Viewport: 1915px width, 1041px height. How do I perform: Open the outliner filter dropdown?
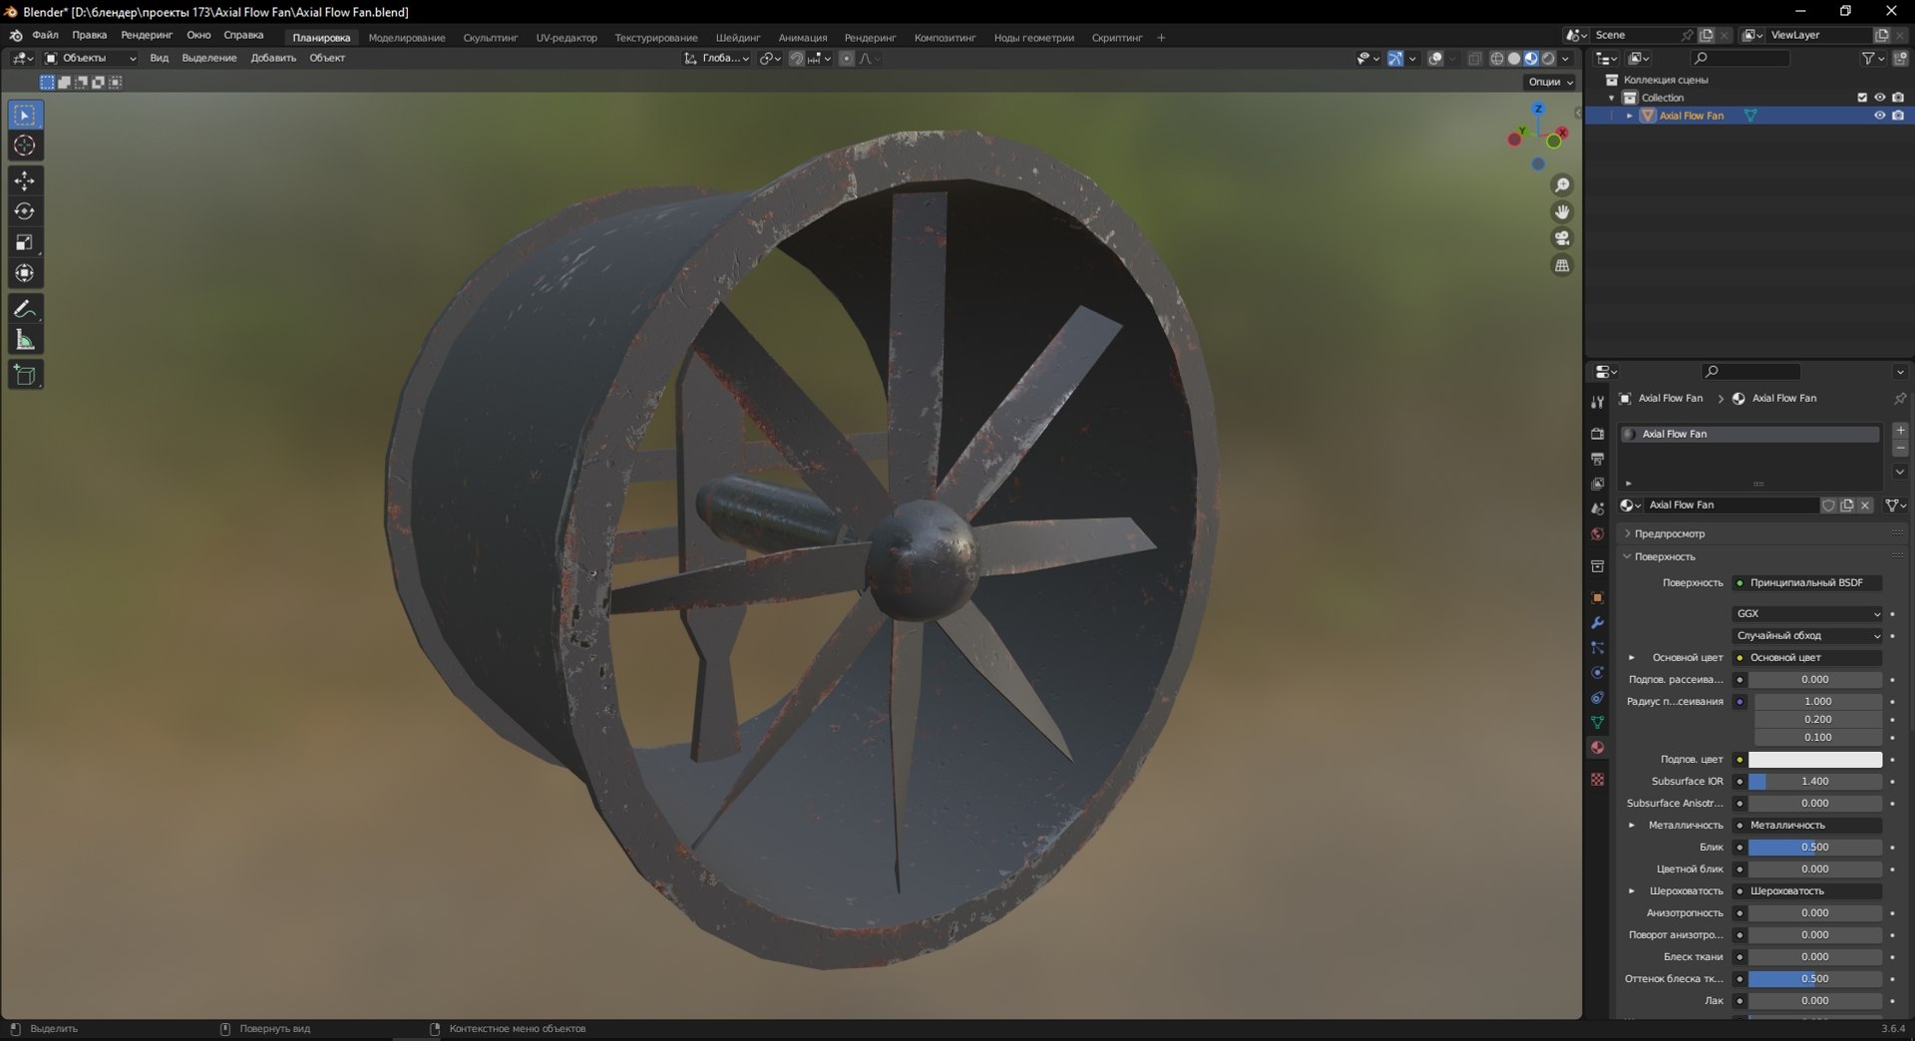coord(1873,59)
